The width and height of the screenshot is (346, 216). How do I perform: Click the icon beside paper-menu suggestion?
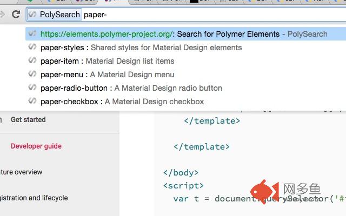point(33,75)
